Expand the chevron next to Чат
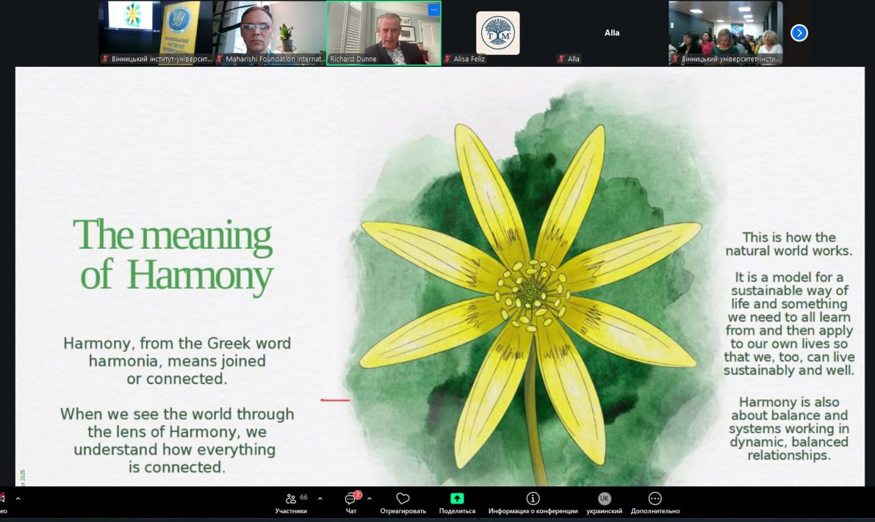Viewport: 875px width, 522px height. pos(369,499)
